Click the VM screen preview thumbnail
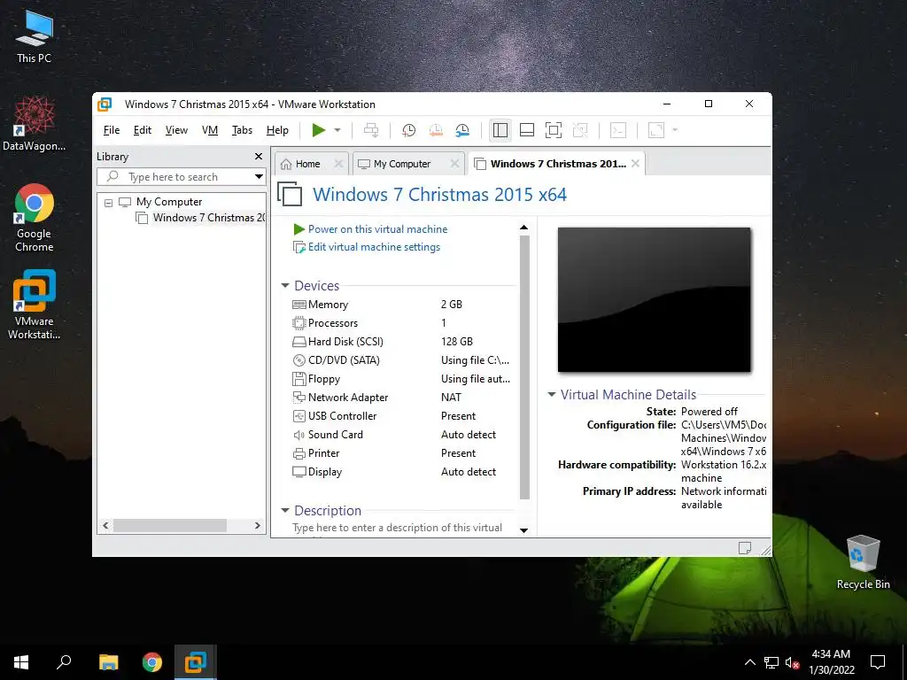This screenshot has height=680, width=907. [x=655, y=299]
